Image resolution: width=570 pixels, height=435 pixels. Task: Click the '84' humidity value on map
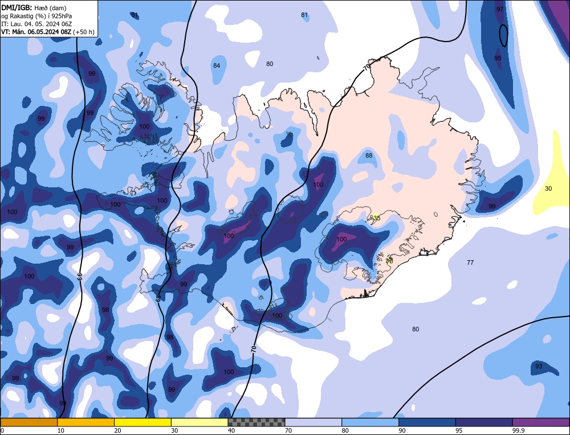pyautogui.click(x=217, y=65)
